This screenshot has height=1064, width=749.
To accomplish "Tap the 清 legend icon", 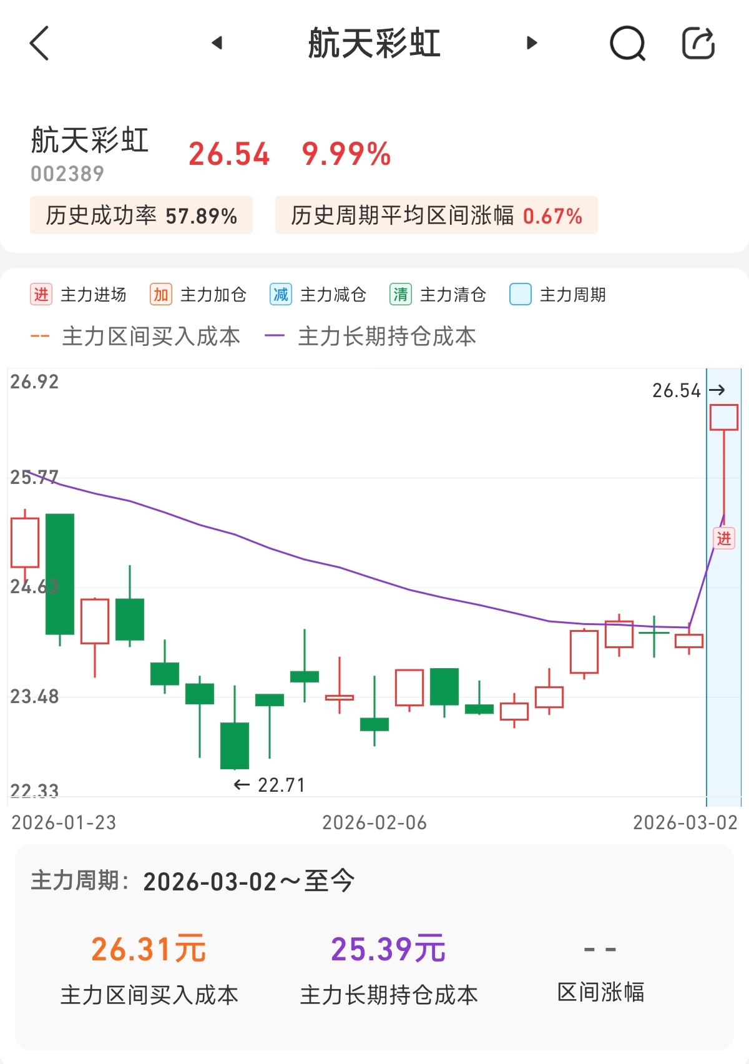I will click(x=401, y=294).
